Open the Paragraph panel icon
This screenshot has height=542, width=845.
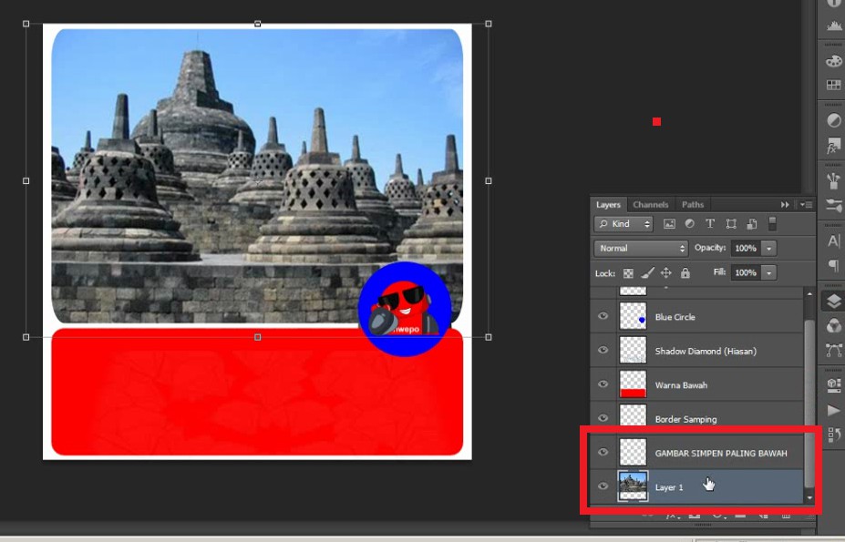(x=834, y=266)
